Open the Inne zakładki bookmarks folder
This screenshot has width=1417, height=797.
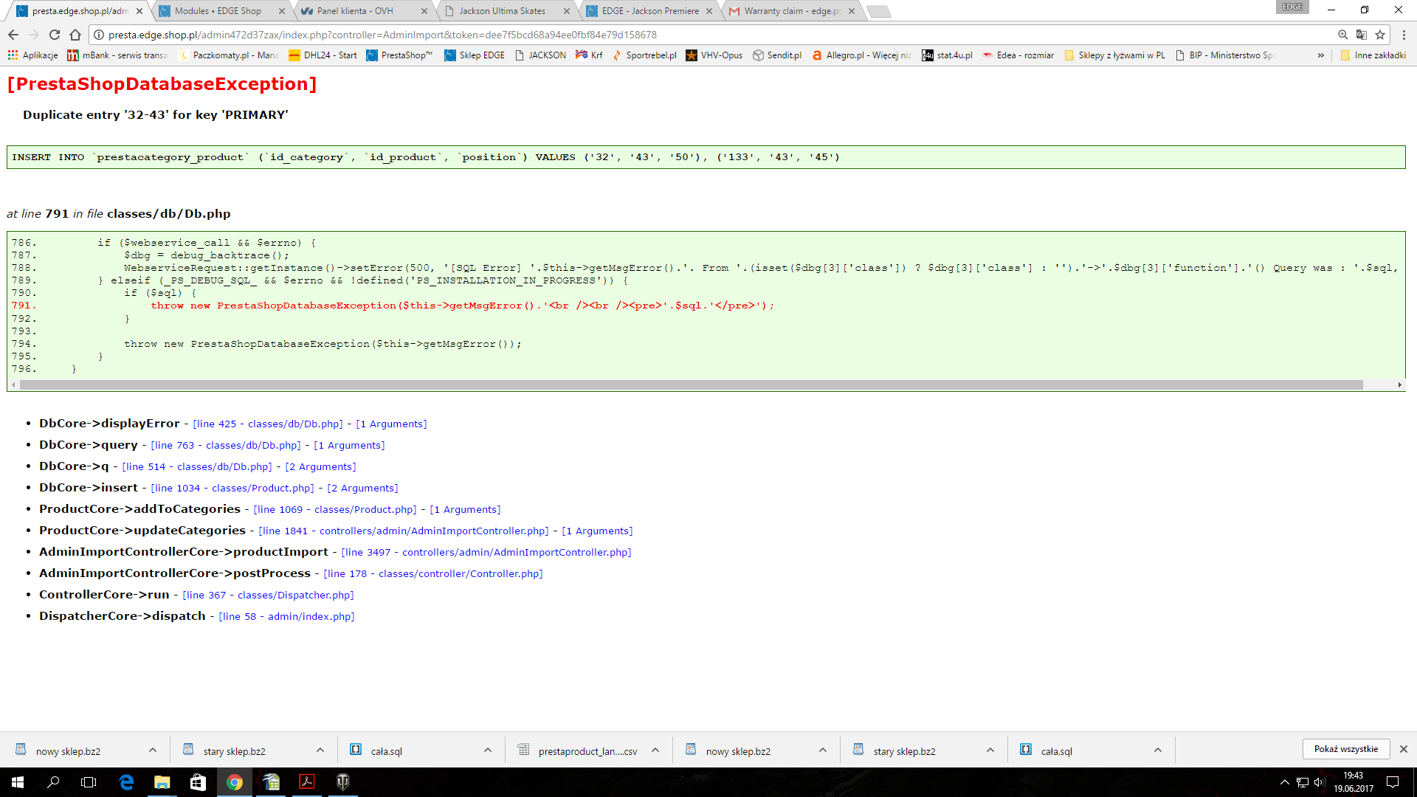coord(1373,55)
